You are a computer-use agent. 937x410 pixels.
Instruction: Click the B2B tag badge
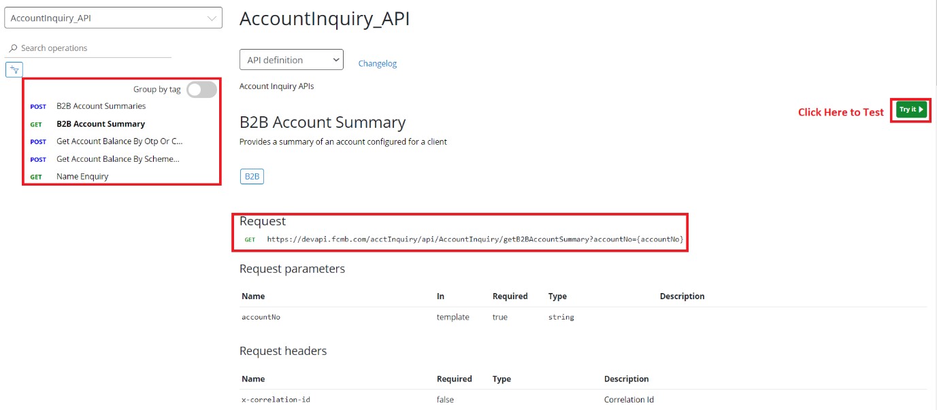[x=252, y=176]
